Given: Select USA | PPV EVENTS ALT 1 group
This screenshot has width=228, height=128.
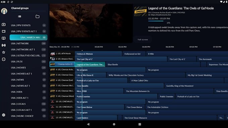Looking at the screenshot, I should click(28, 31).
